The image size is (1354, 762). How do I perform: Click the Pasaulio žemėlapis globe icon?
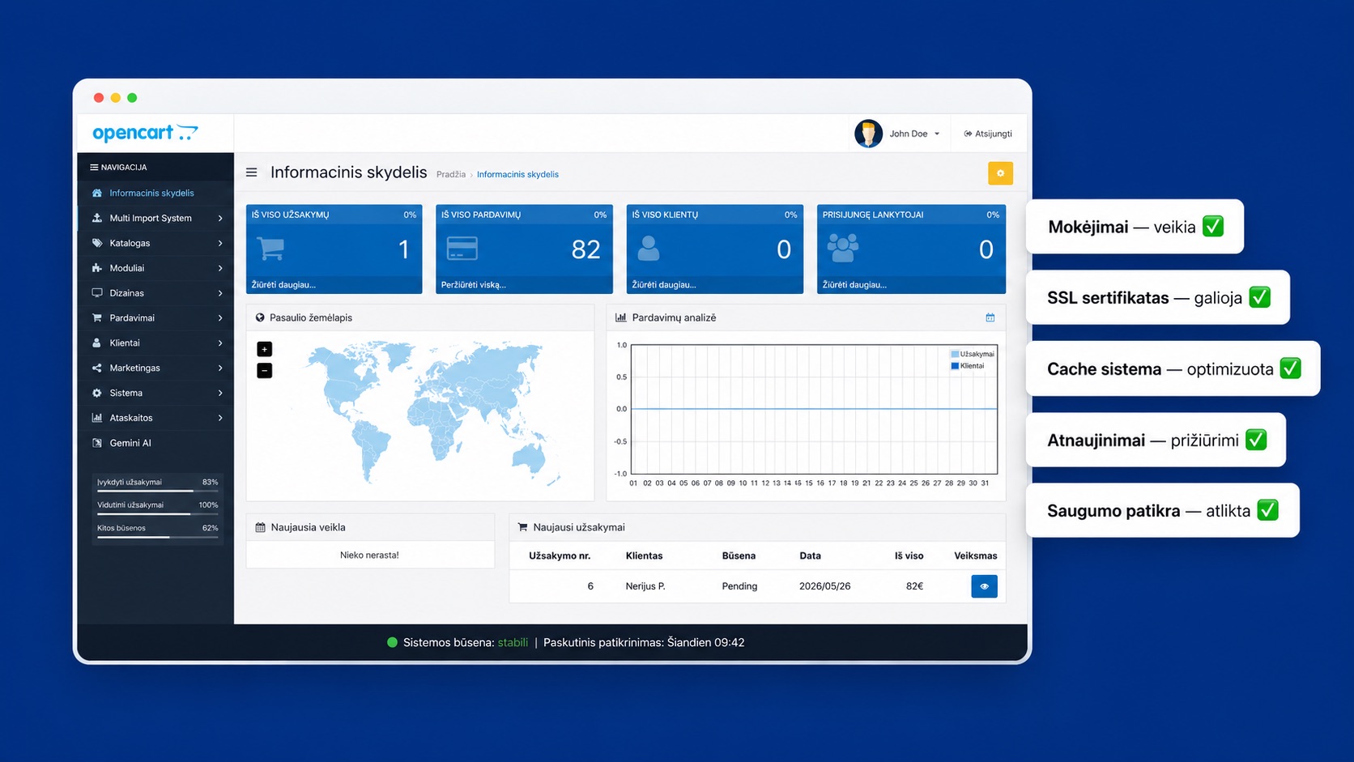pyautogui.click(x=260, y=317)
